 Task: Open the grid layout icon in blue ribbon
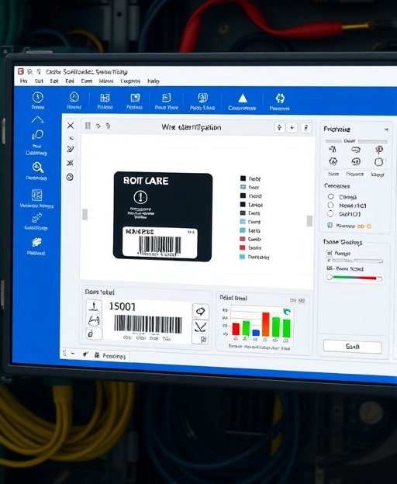105,98
